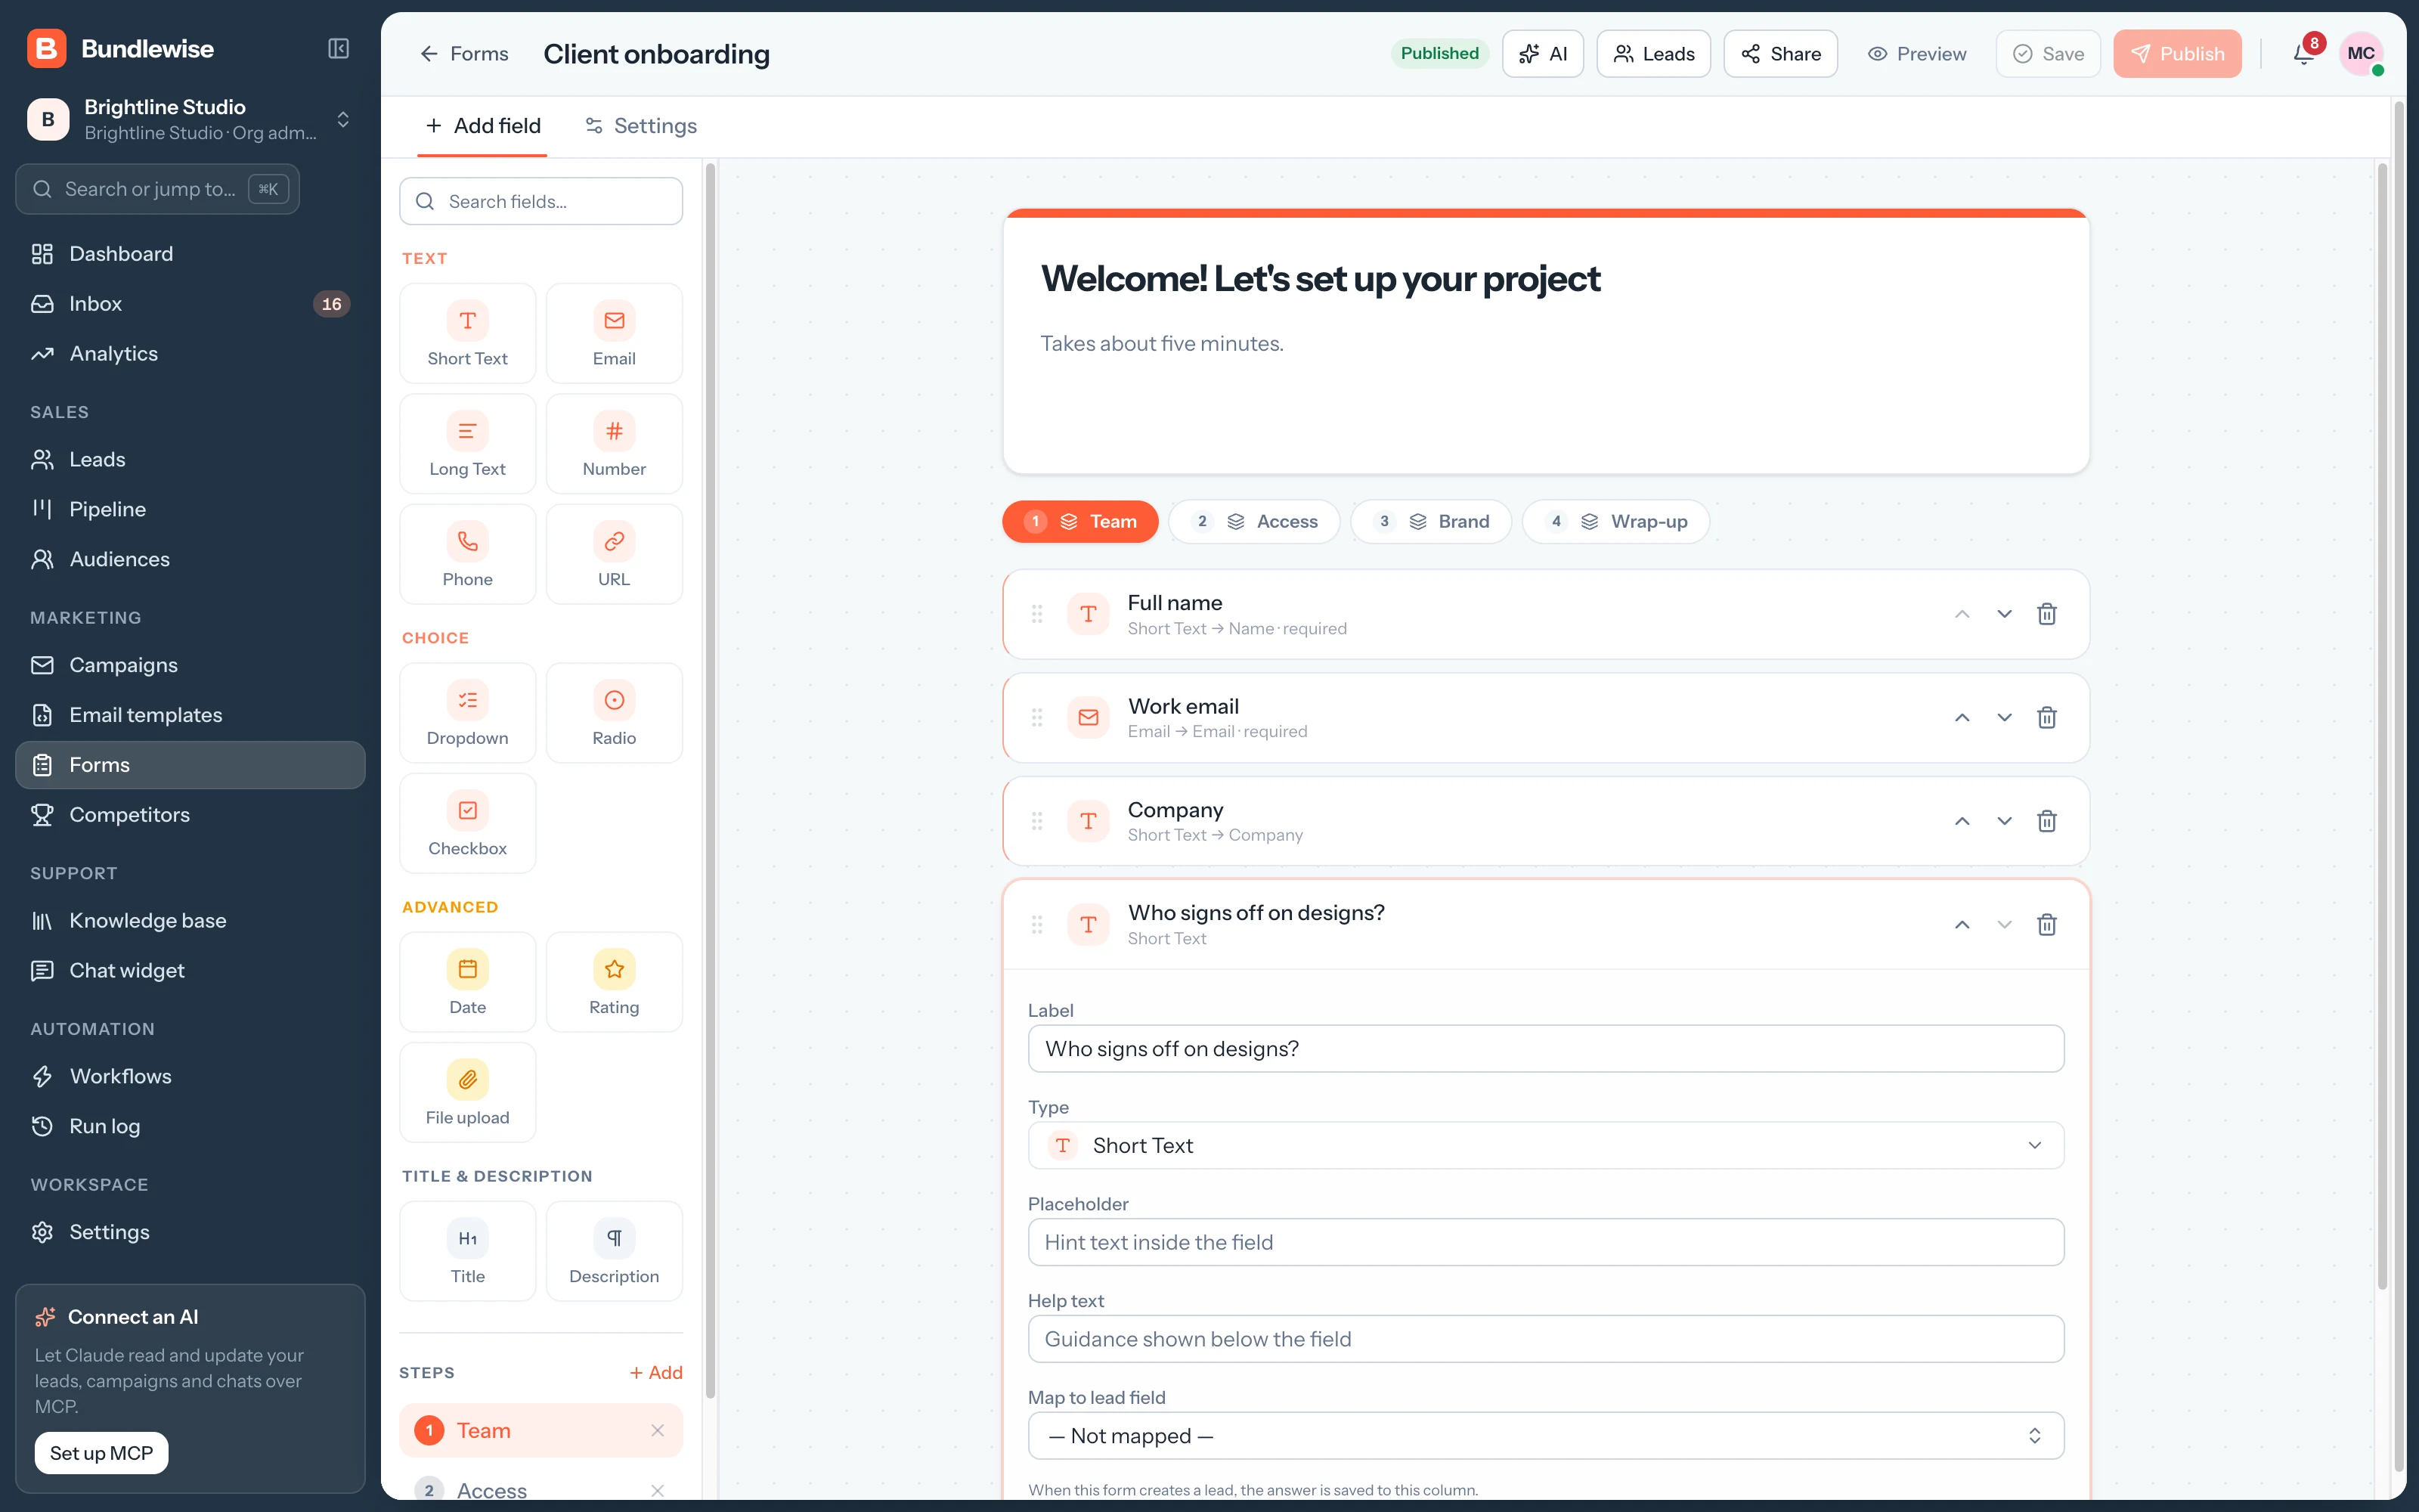The image size is (2419, 1512).
Task: Add a Date field tile
Action: (x=467, y=982)
